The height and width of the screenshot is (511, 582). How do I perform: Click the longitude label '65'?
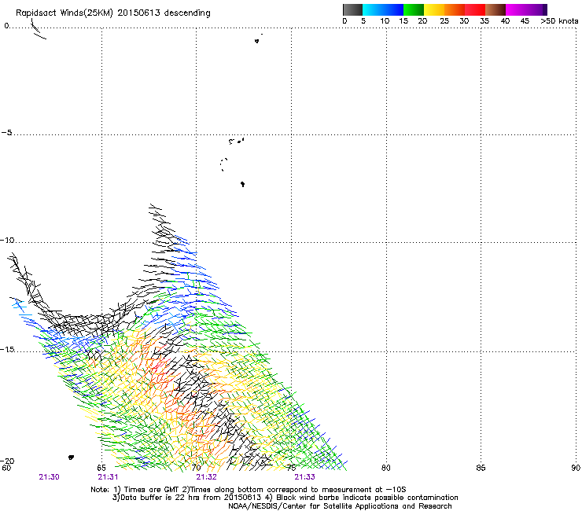click(101, 468)
